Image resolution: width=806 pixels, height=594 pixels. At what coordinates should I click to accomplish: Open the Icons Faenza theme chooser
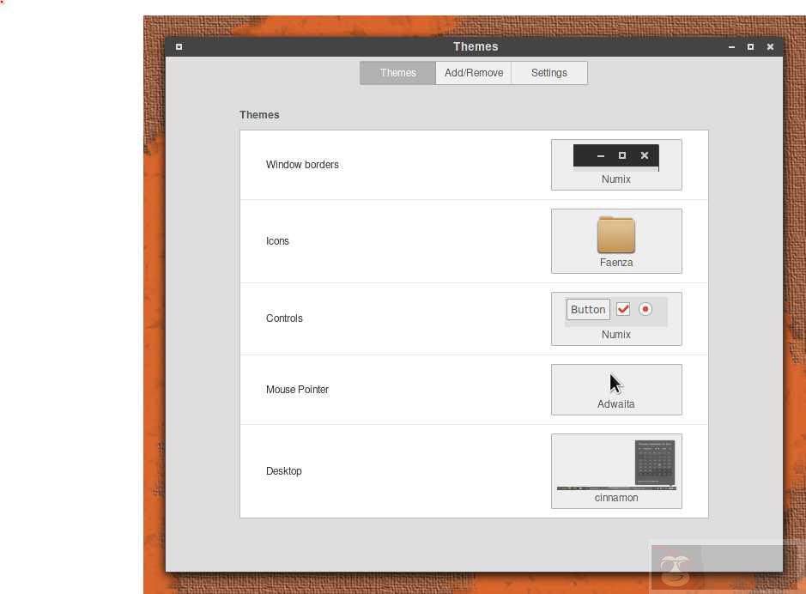pyautogui.click(x=616, y=241)
